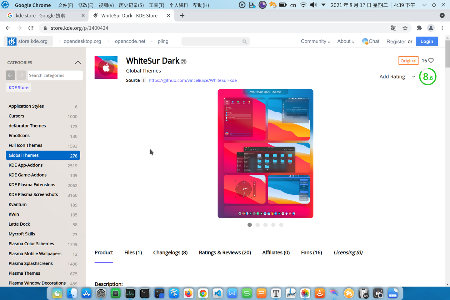Click the blue Login button
Viewport: 450px width, 300px height.
427,41
